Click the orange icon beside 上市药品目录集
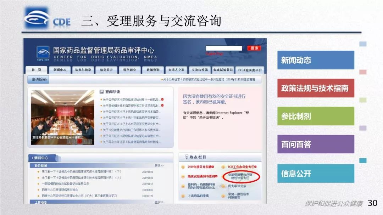 pyautogui.click(x=183, y=196)
